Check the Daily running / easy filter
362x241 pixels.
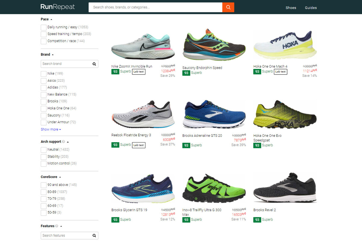tap(43, 27)
